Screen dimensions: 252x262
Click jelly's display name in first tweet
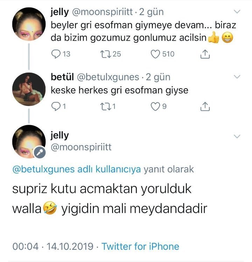60,12
